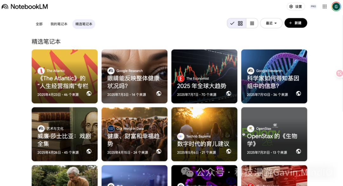
Task: Switch to list view toggle
Action: 252,23
